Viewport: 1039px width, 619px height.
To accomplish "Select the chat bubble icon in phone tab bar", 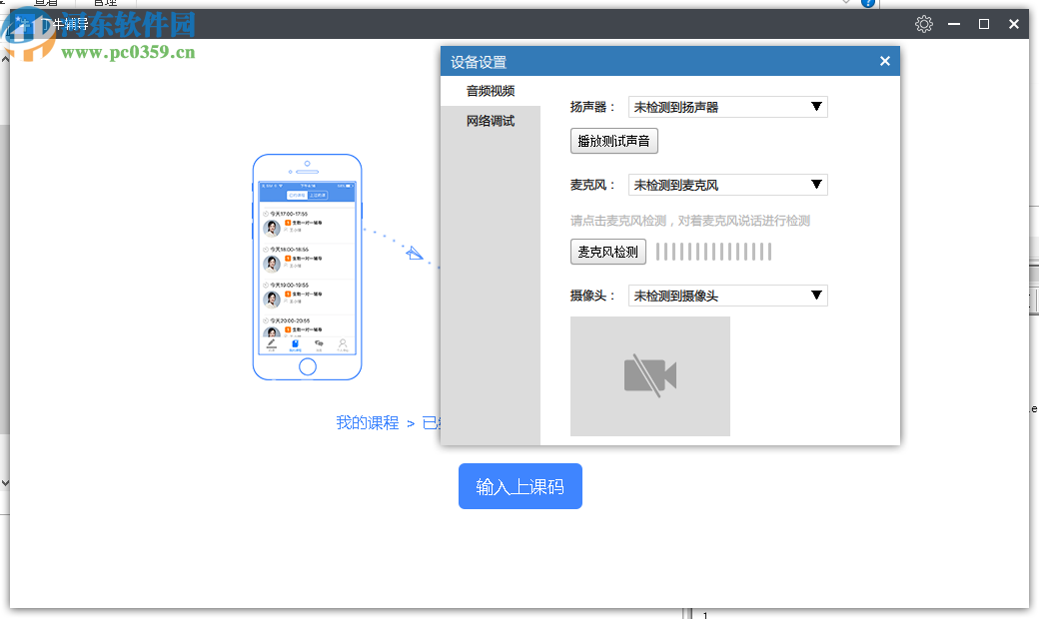I will 320,341.
